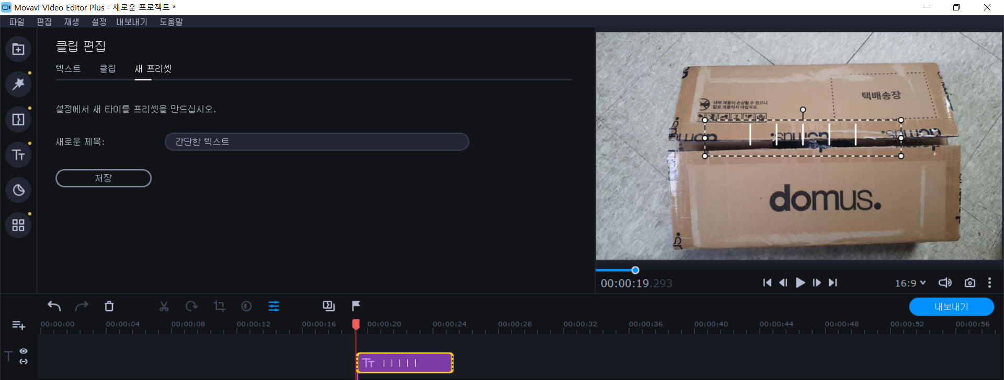Open the 재생 menu
Screen dimensions: 1004x380
coord(72,22)
